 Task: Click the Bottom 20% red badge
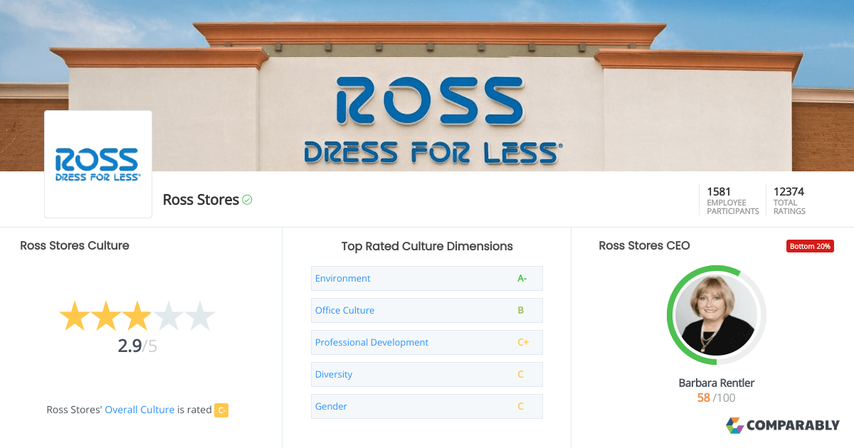[810, 246]
